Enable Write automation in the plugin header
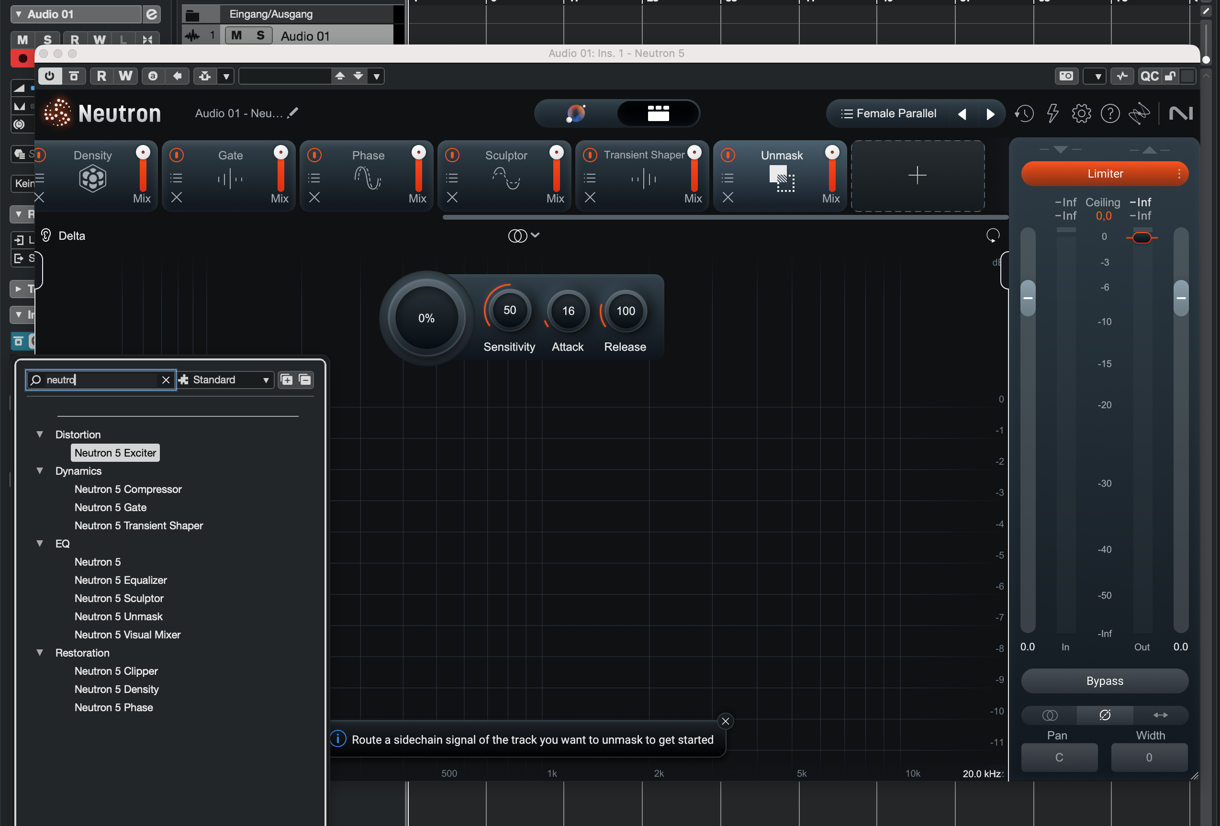The height and width of the screenshot is (826, 1220). point(125,76)
